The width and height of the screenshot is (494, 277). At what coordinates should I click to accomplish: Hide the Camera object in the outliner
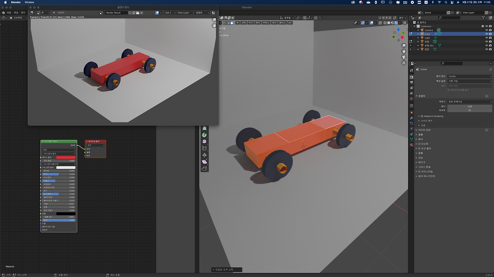(x=486, y=30)
